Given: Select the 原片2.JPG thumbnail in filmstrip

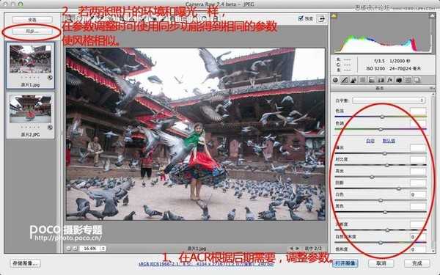Looking at the screenshot, I should (x=30, y=116).
